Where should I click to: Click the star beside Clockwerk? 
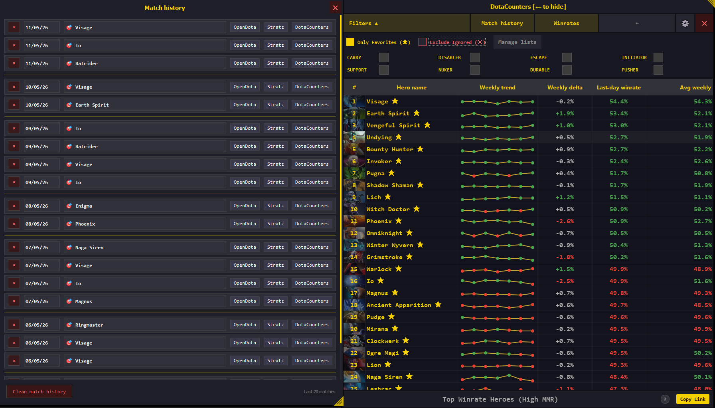coord(406,341)
